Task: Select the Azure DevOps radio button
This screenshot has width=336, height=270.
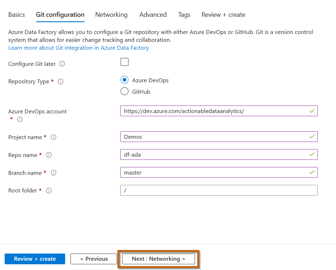Action: (x=125, y=80)
